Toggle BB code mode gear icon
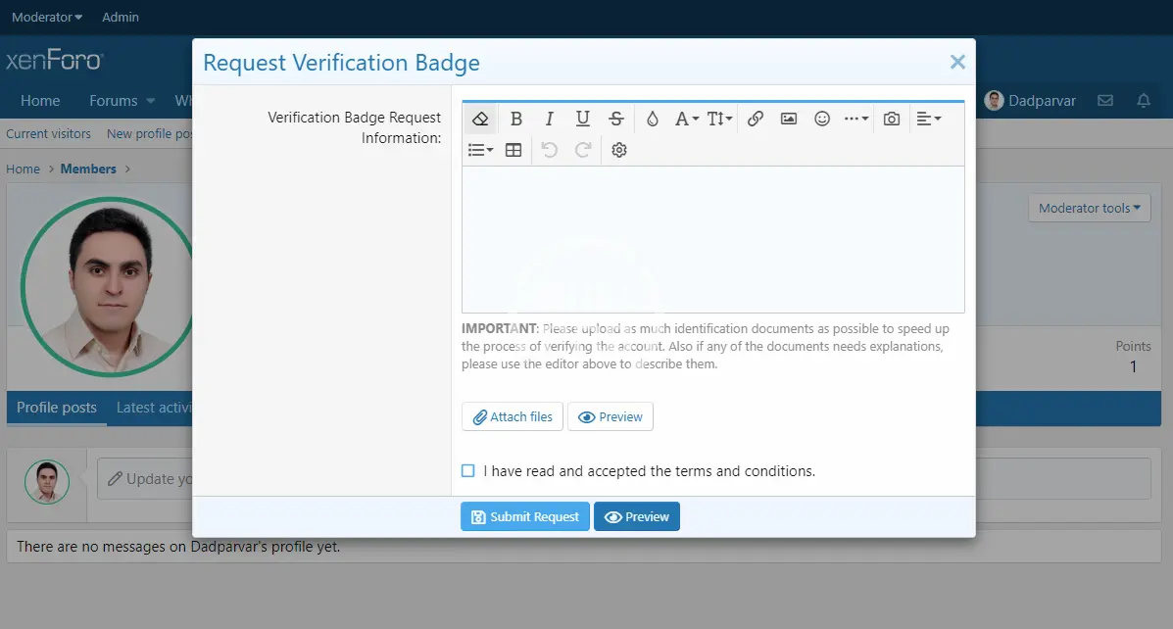1173x629 pixels. tap(618, 150)
